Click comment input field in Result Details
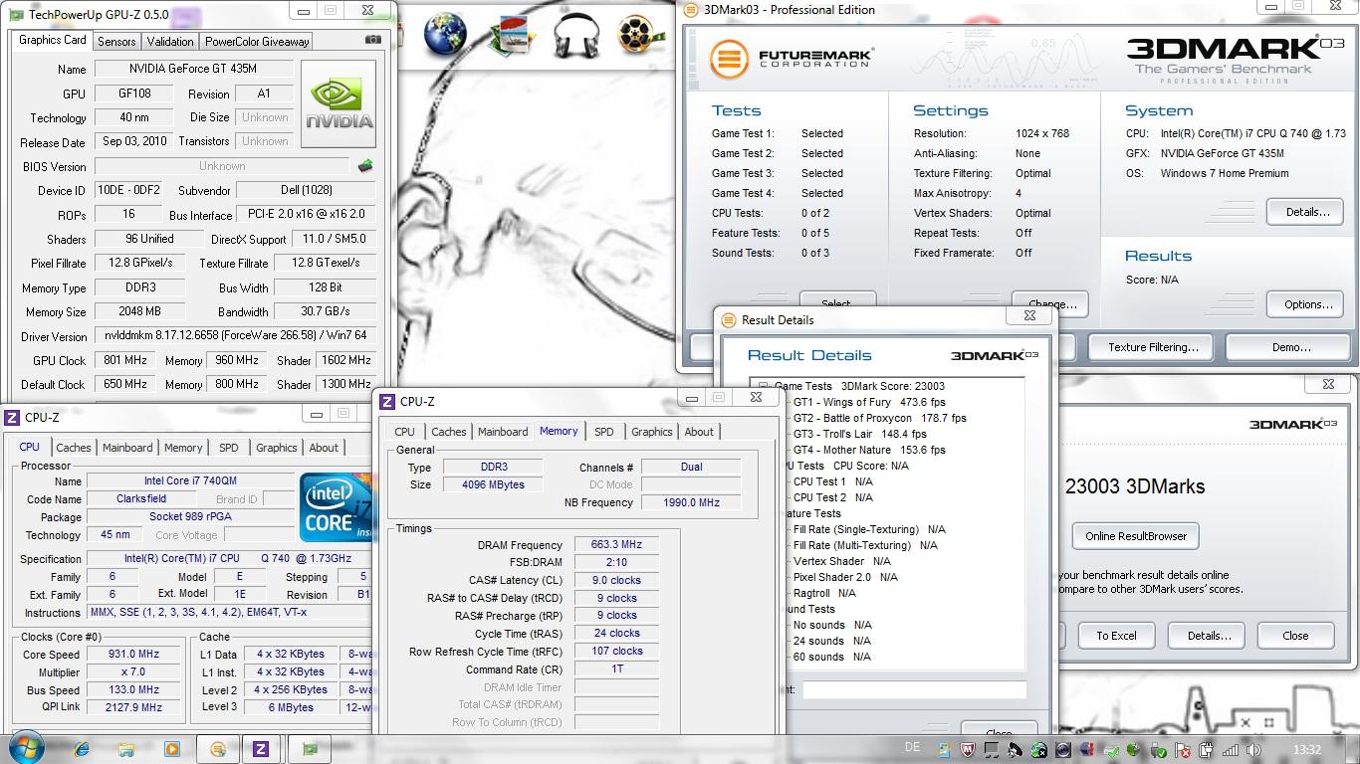Screen dimensions: 1360x764 [914, 689]
